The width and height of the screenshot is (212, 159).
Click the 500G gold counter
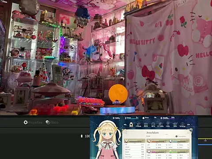point(116,118)
